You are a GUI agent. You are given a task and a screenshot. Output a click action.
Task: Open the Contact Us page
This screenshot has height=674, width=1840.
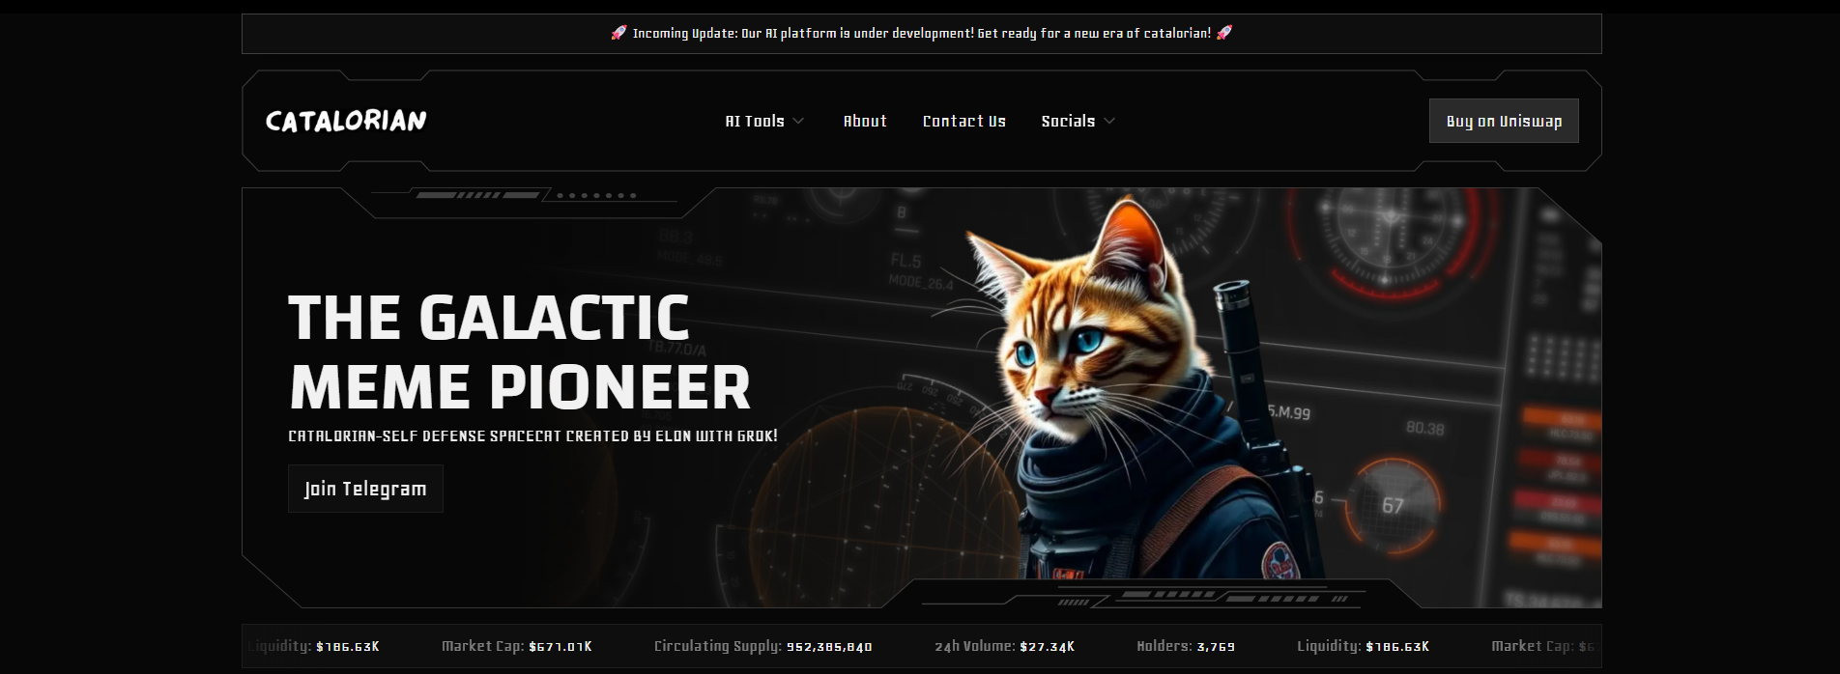click(x=964, y=121)
